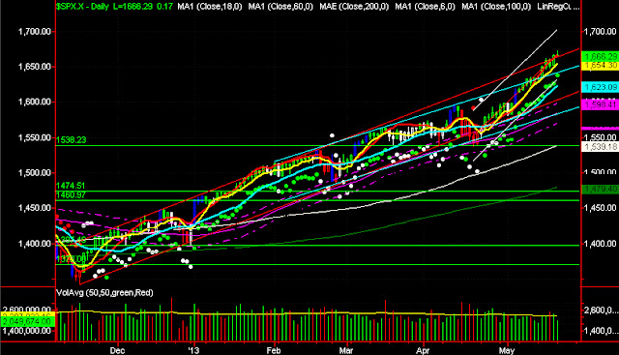Click the 1460.97 horizontal level label
The height and width of the screenshot is (355, 619).
(x=71, y=194)
